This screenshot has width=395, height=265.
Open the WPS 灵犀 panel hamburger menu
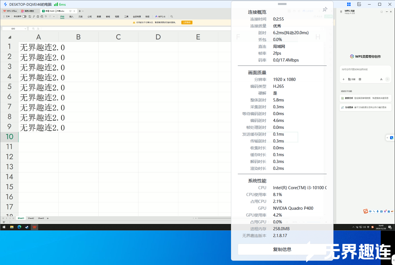click(341, 12)
